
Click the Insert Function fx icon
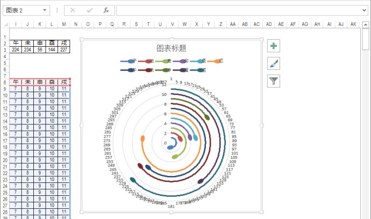[106, 10]
